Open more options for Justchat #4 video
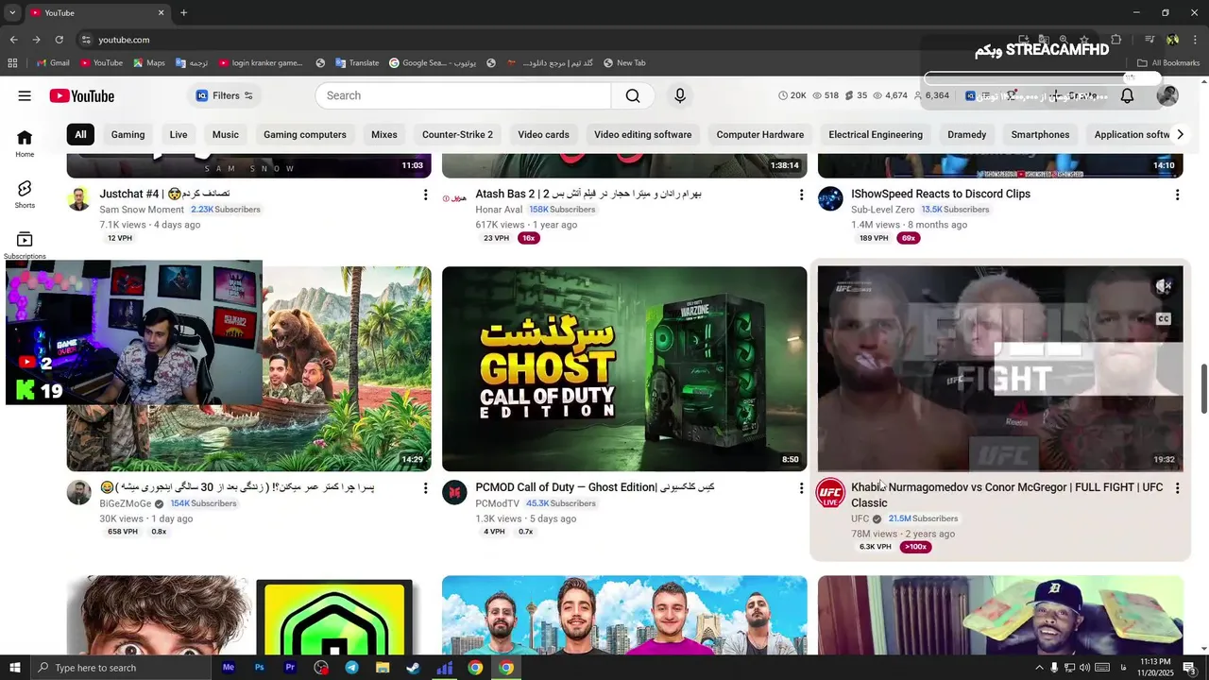This screenshot has width=1209, height=680. coord(425,195)
